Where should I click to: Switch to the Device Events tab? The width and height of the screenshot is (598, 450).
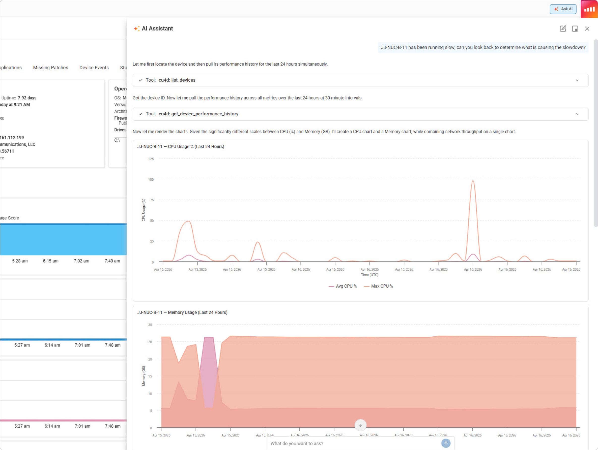coord(94,68)
